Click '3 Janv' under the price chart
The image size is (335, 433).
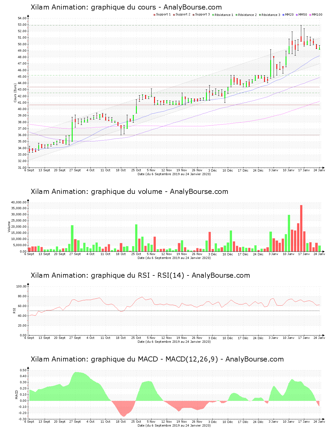coord(273,170)
